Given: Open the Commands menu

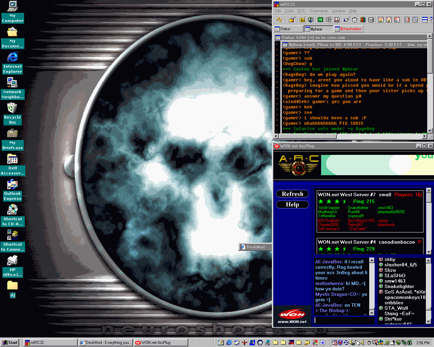Looking at the screenshot, I should [319, 11].
